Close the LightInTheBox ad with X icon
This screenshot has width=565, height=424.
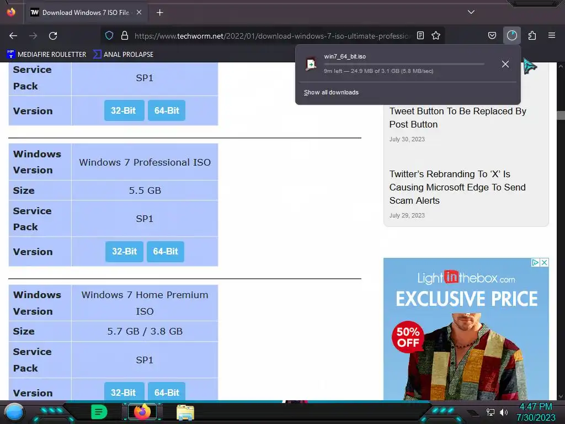(545, 262)
